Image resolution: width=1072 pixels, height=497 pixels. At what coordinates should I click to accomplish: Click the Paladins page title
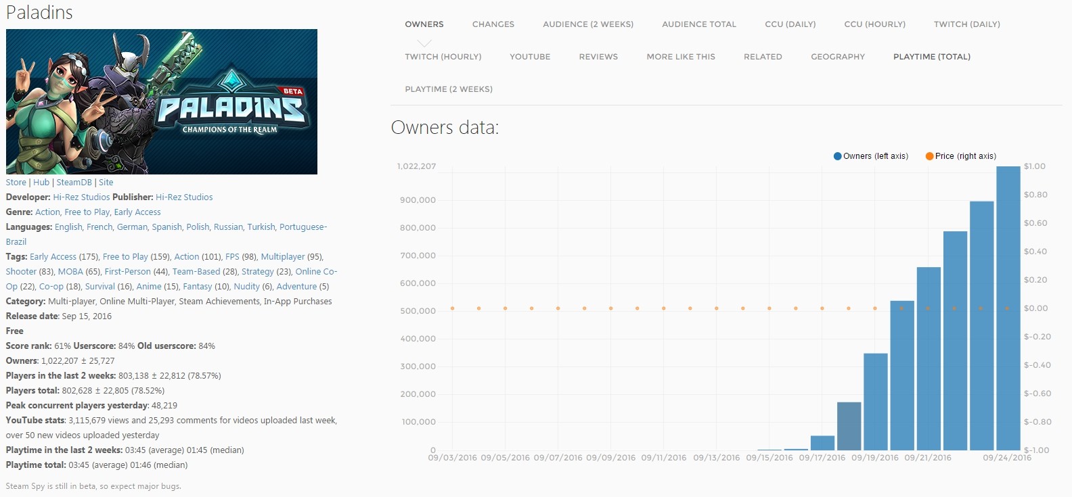tap(39, 12)
